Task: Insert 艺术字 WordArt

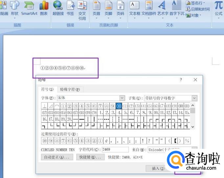Action: (x=163, y=10)
